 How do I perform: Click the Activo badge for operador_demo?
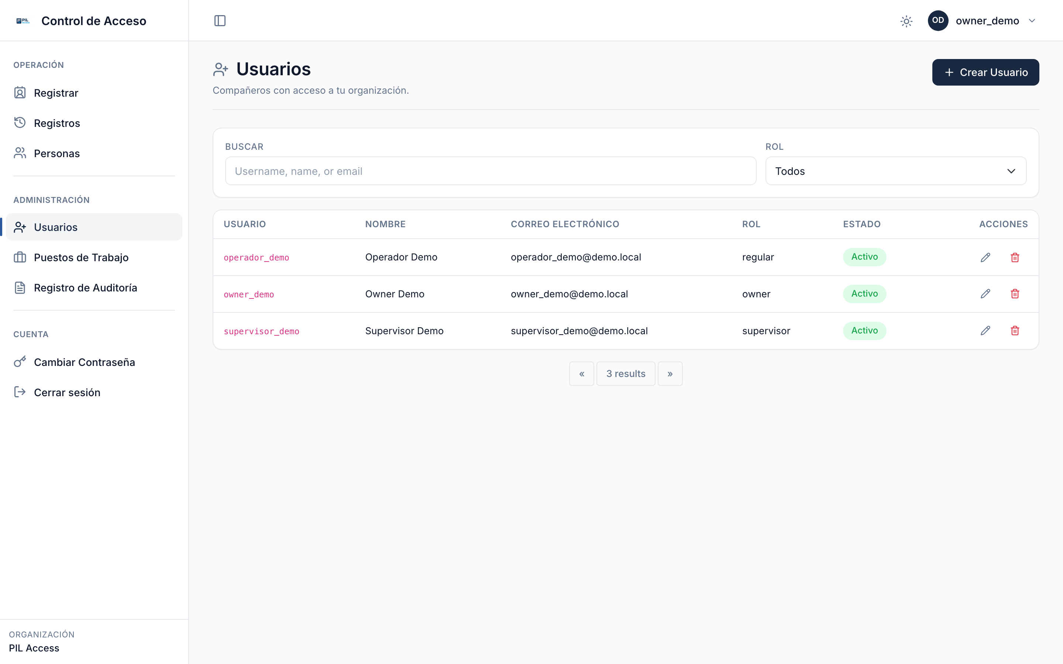pyautogui.click(x=864, y=257)
